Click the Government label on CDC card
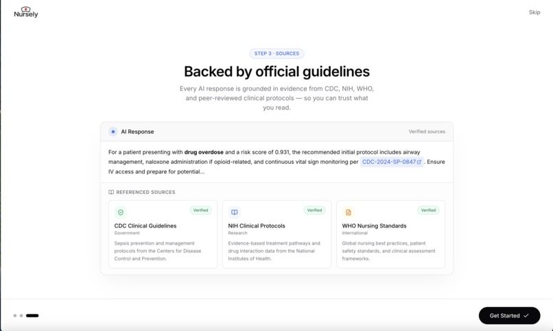The width and height of the screenshot is (553, 331). click(127, 233)
